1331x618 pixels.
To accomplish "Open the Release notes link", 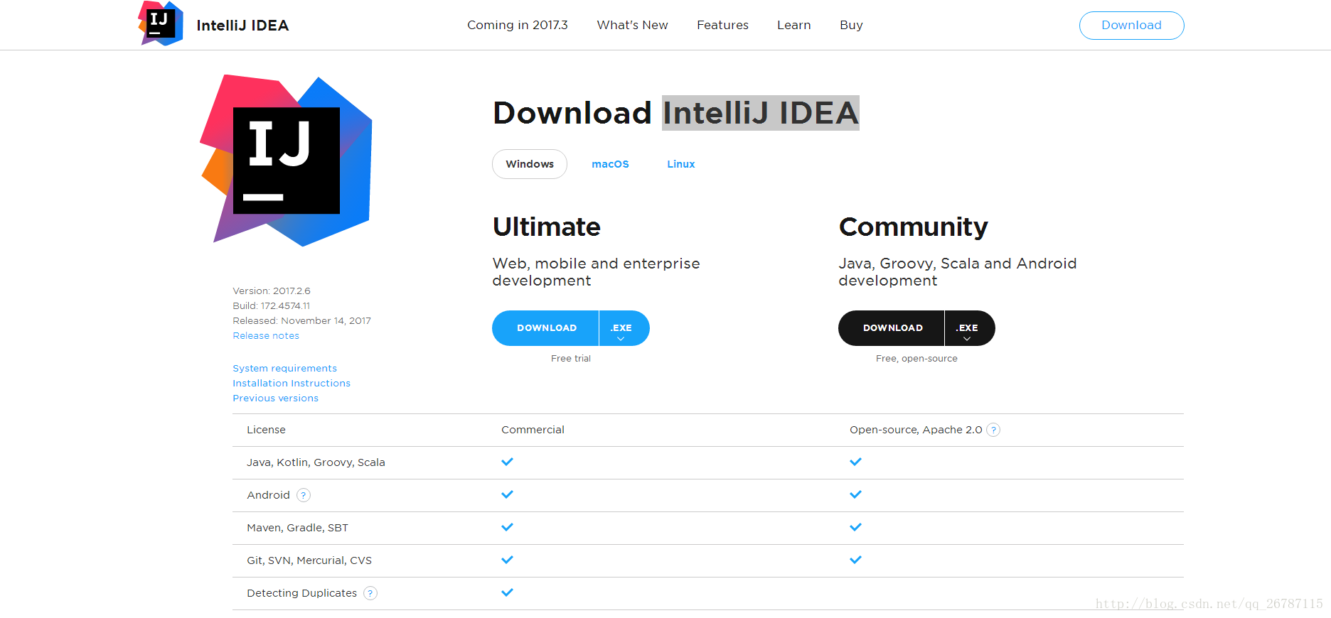I will (266, 336).
